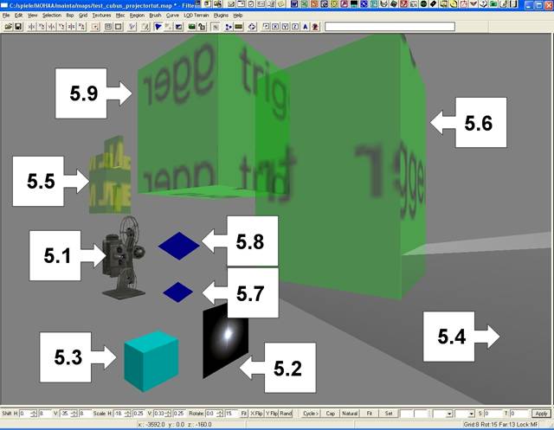Viewport: 554px width, 430px height.
Task: Click the X axis view toolbar button
Action: pos(275,27)
